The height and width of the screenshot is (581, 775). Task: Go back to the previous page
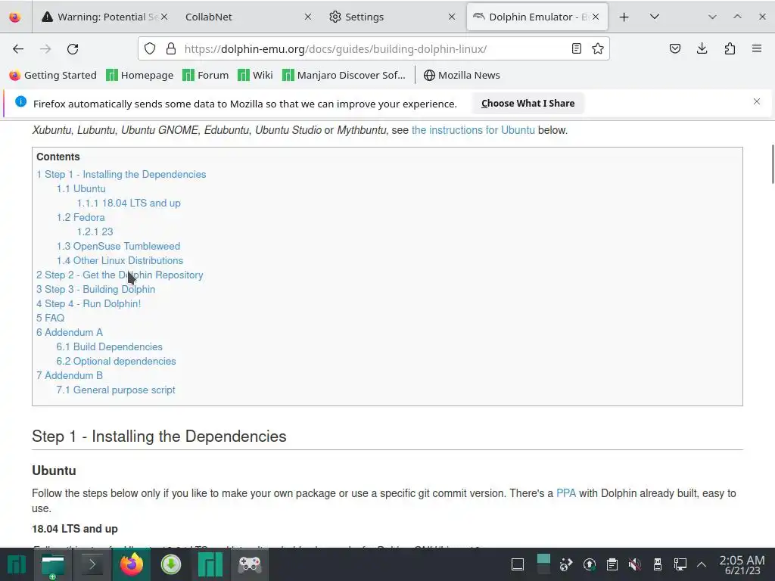(x=18, y=49)
